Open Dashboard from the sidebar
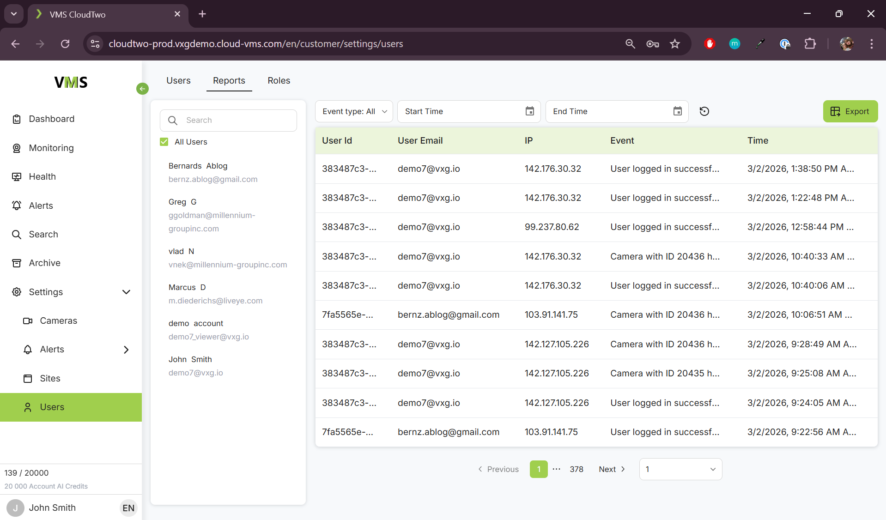 pos(51,119)
